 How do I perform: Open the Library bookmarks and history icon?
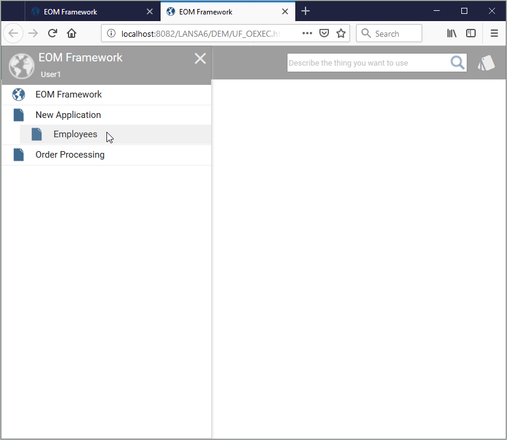[452, 33]
